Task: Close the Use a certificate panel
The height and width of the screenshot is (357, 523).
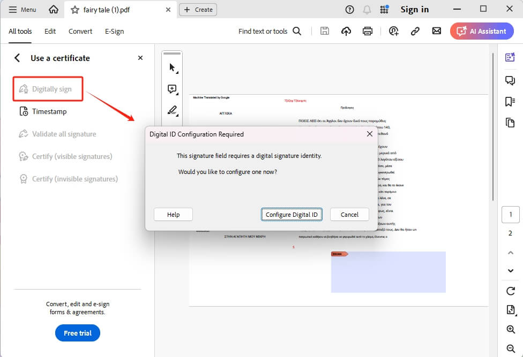Action: tap(140, 58)
